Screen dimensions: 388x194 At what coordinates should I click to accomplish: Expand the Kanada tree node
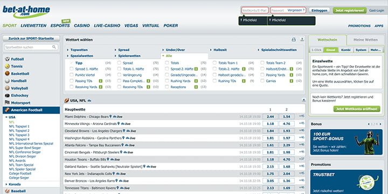coord(13,184)
